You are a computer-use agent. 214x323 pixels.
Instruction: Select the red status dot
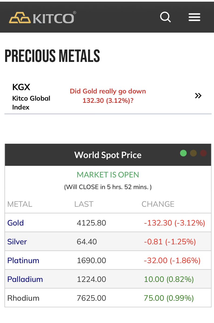(x=203, y=153)
